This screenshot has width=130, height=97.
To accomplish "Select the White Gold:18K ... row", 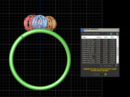I will click(99, 40).
